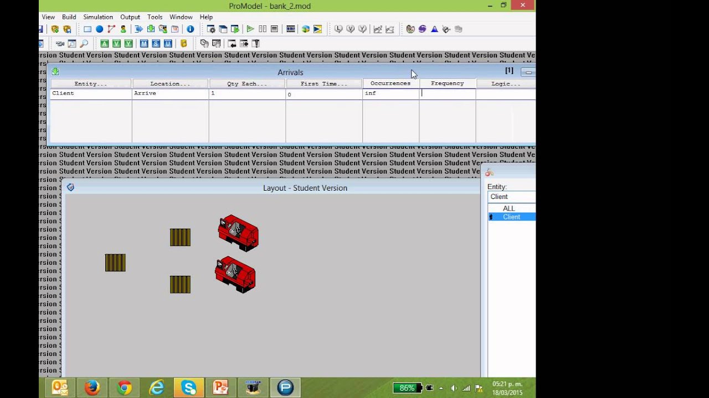The image size is (709, 398).
Task: Open Skype from the taskbar
Action: click(189, 387)
